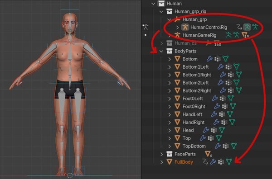
Task: Click the pose icon on HumanGameRig row
Action: pos(228,35)
